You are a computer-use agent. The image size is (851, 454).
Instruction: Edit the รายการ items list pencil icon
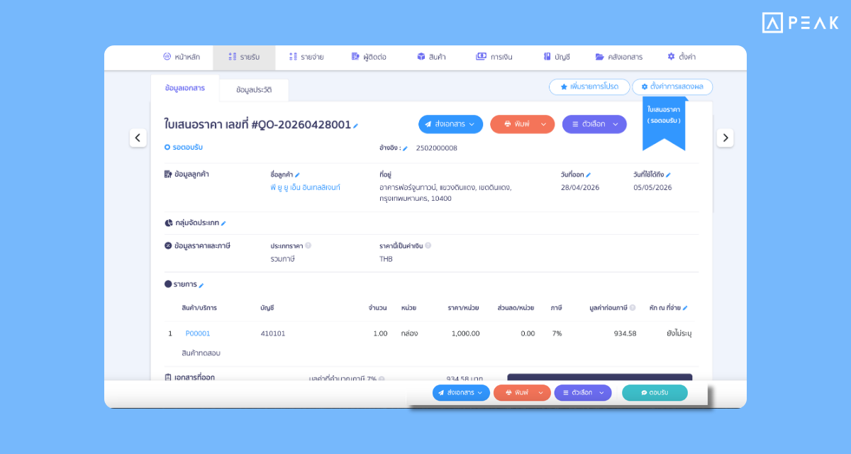[201, 285]
